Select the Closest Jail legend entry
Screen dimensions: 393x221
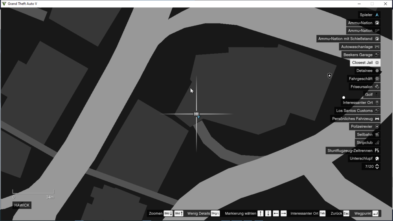(x=365, y=63)
